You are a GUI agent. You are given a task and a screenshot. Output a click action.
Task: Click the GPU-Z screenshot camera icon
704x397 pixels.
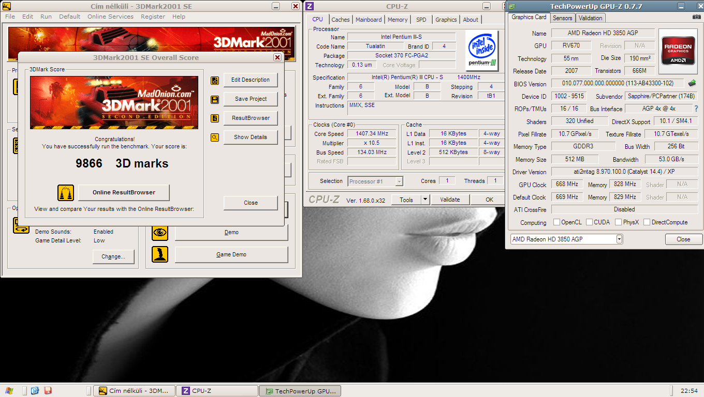696,17
